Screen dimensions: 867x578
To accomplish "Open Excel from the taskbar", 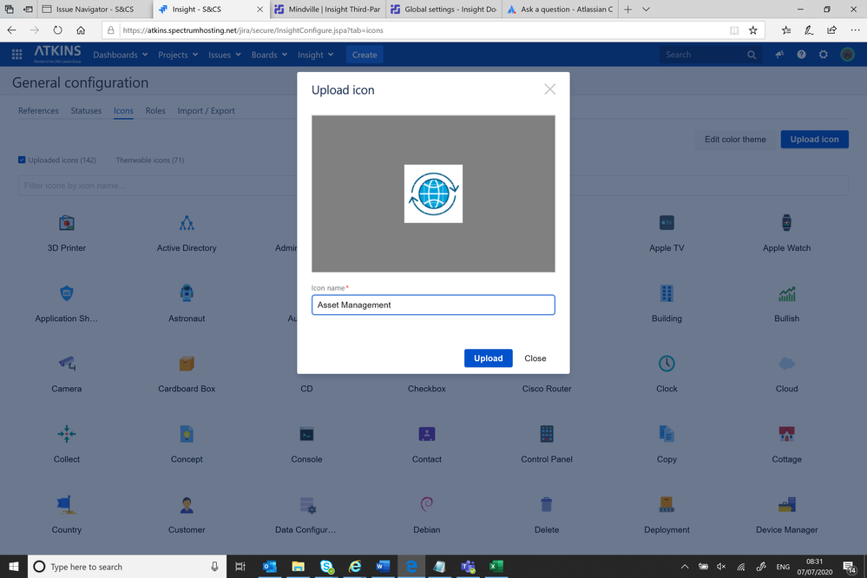I will pos(496,567).
